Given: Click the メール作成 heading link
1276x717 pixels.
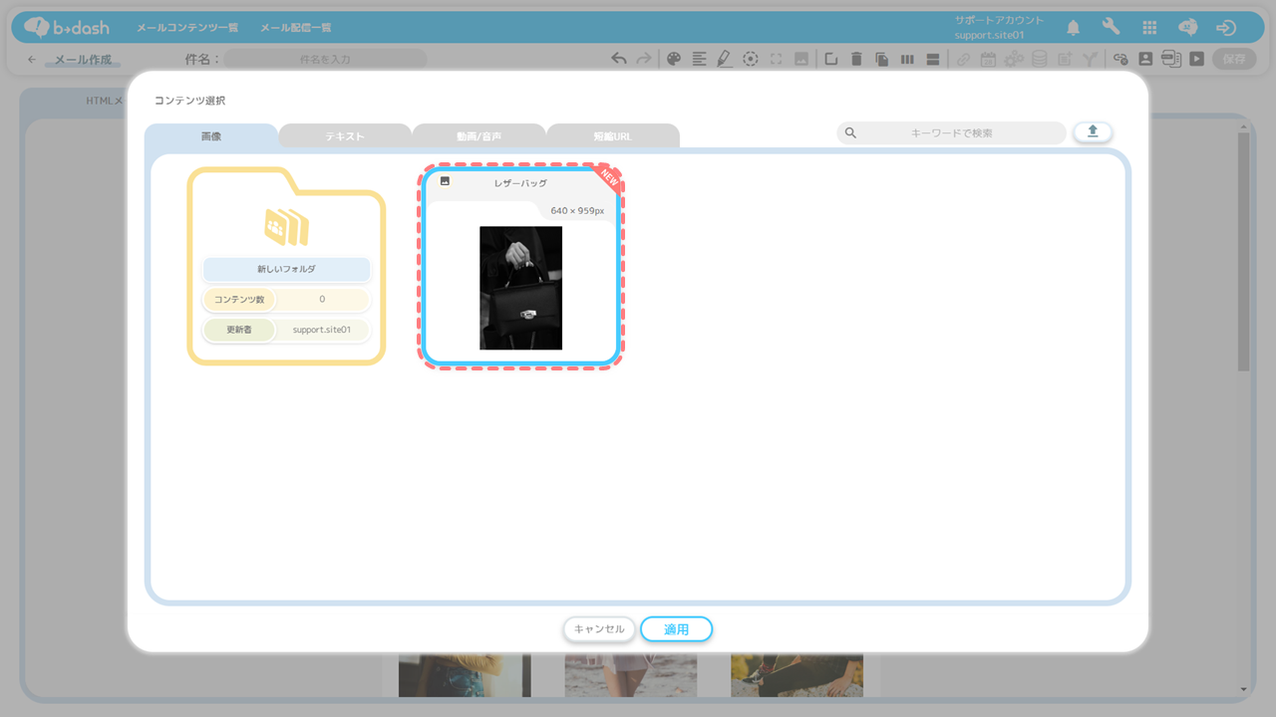Looking at the screenshot, I should coord(83,60).
